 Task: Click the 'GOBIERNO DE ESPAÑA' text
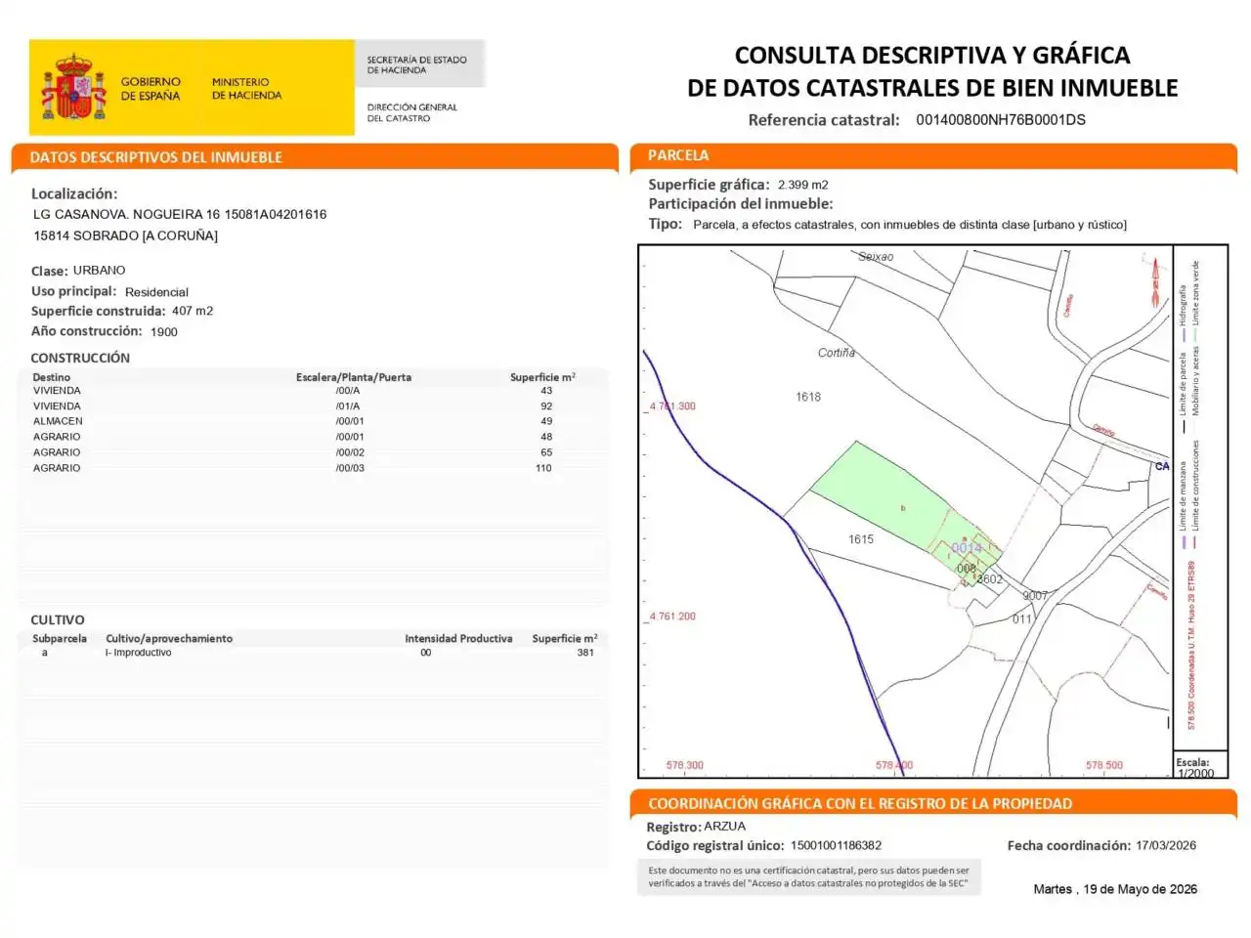click(x=151, y=89)
